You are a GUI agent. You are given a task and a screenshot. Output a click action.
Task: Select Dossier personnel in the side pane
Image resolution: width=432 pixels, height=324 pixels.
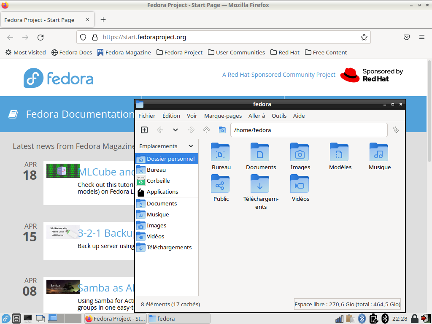167,159
